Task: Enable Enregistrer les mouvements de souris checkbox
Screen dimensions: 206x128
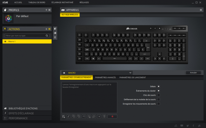Action: click(x=158, y=104)
